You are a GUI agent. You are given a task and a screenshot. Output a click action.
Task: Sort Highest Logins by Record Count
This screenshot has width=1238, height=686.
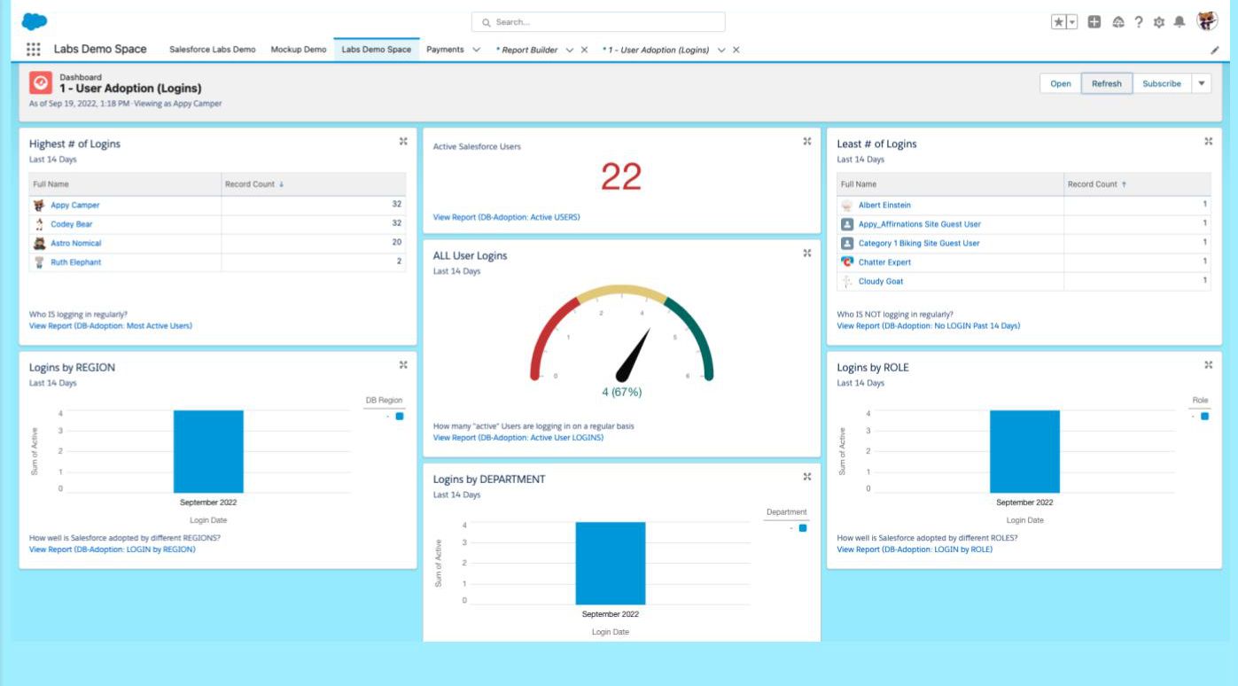254,184
